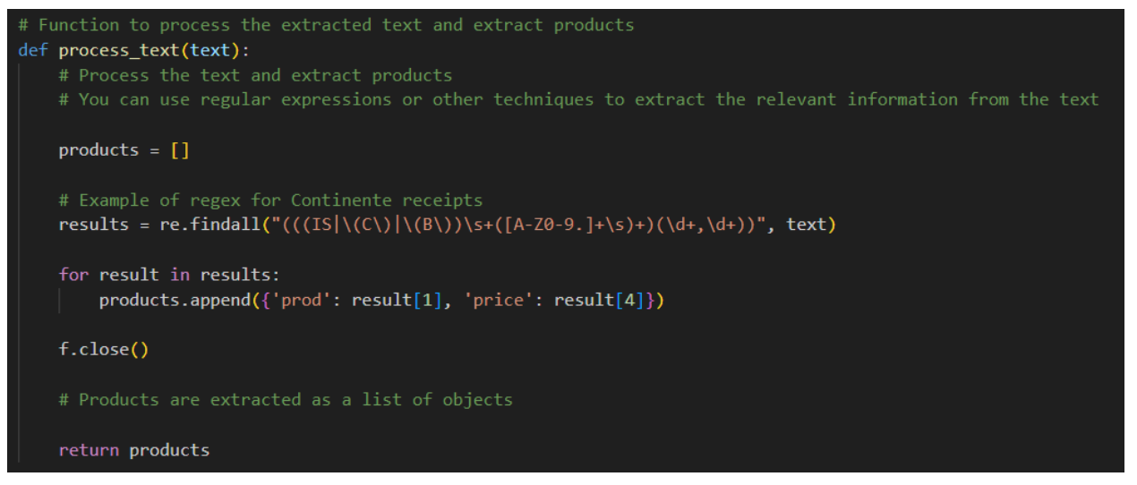Click the Continente receipts comment line

coord(270,200)
